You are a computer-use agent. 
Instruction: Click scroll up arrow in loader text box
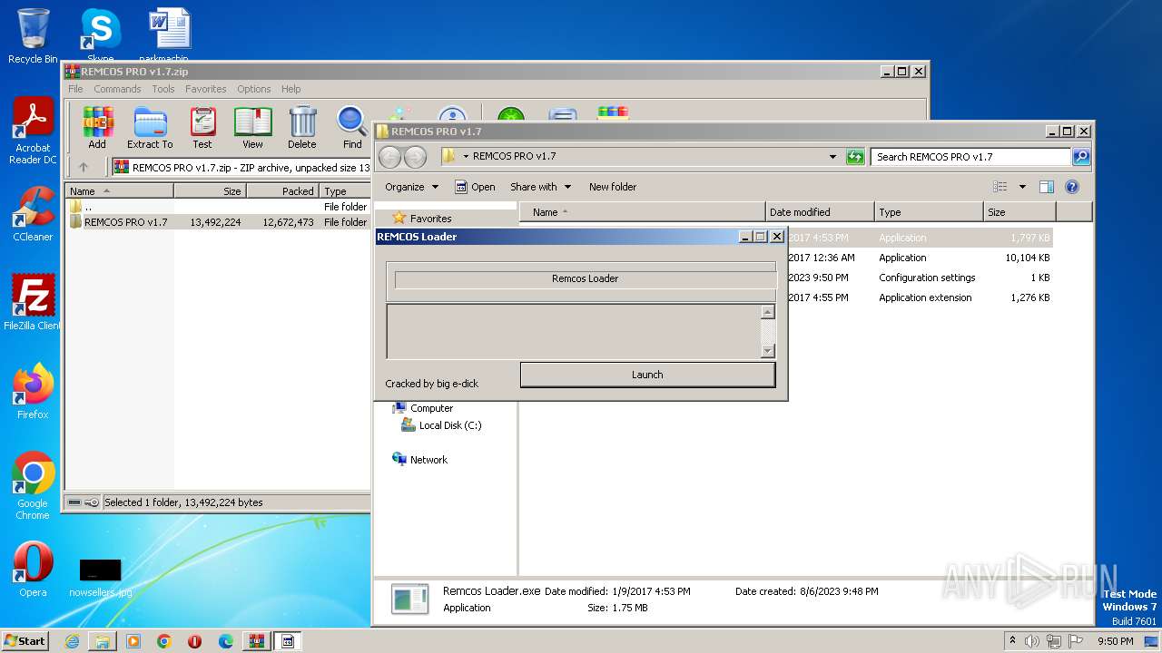[767, 312]
